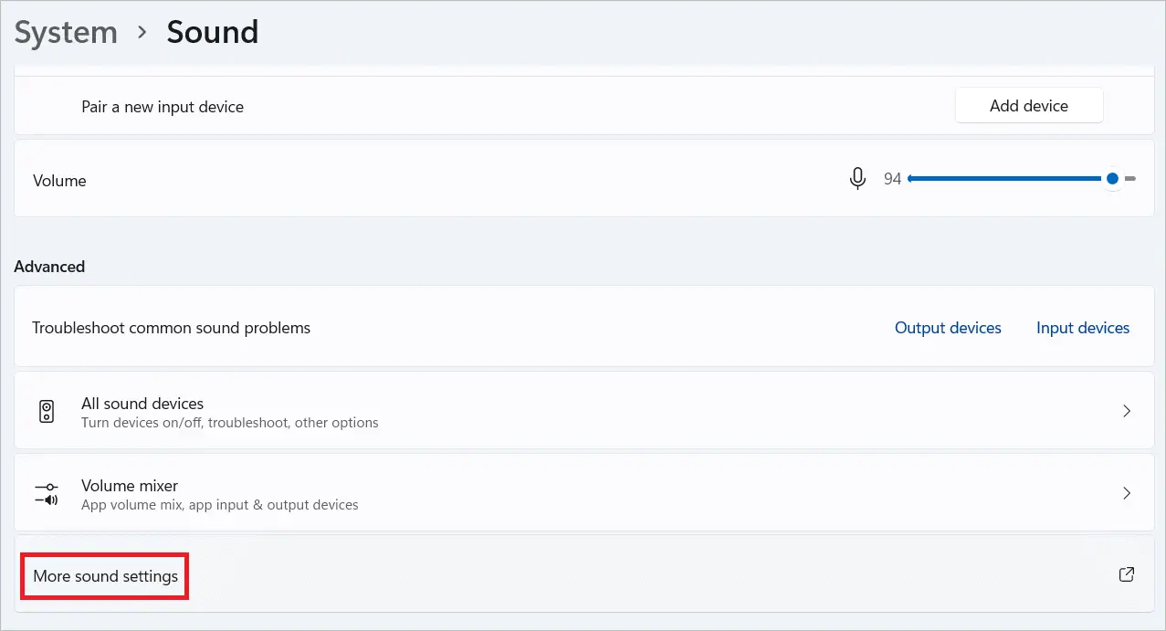The height and width of the screenshot is (631, 1166).
Task: Open More sound settings
Action: (x=106, y=576)
